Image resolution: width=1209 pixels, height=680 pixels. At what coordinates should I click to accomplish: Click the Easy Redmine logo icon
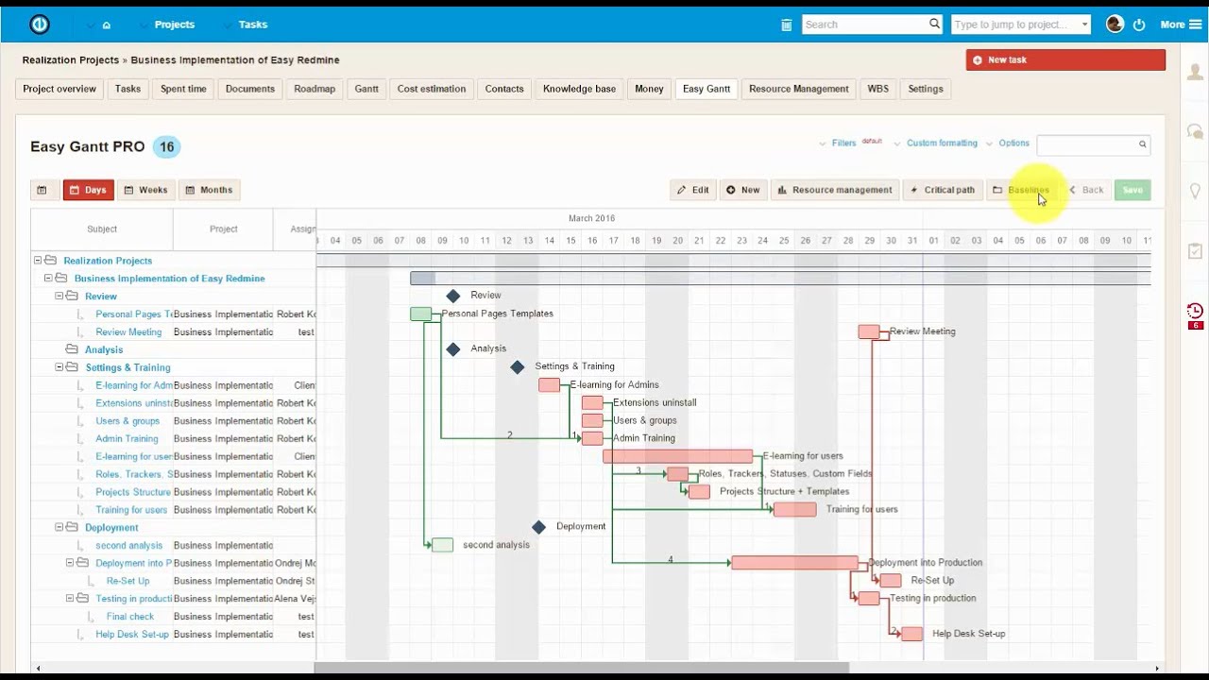pos(40,25)
